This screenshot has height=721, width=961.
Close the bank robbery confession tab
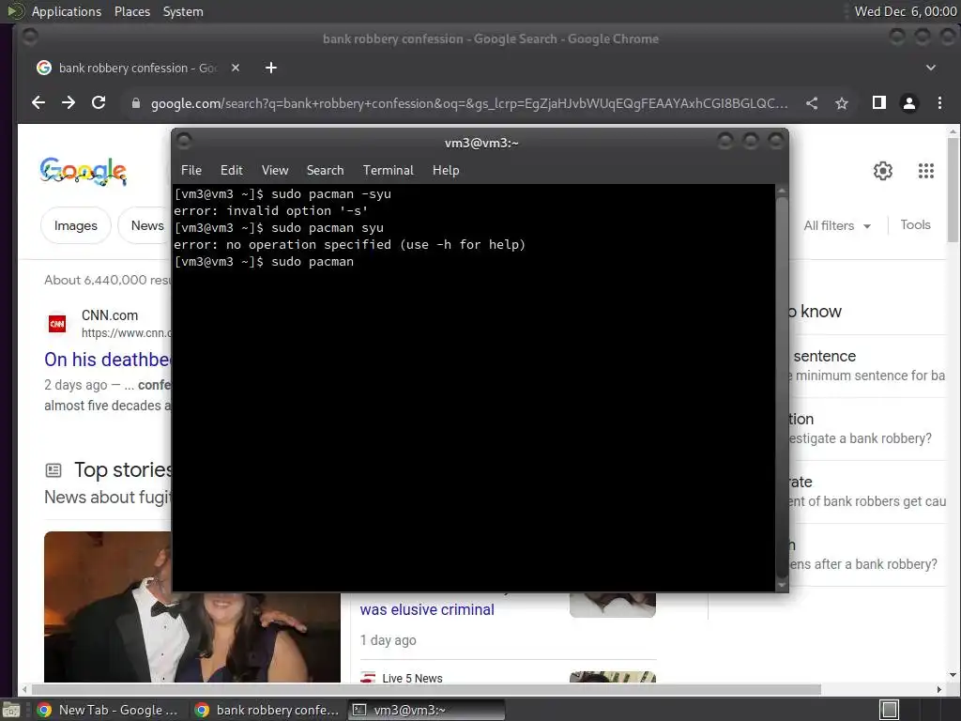236,68
